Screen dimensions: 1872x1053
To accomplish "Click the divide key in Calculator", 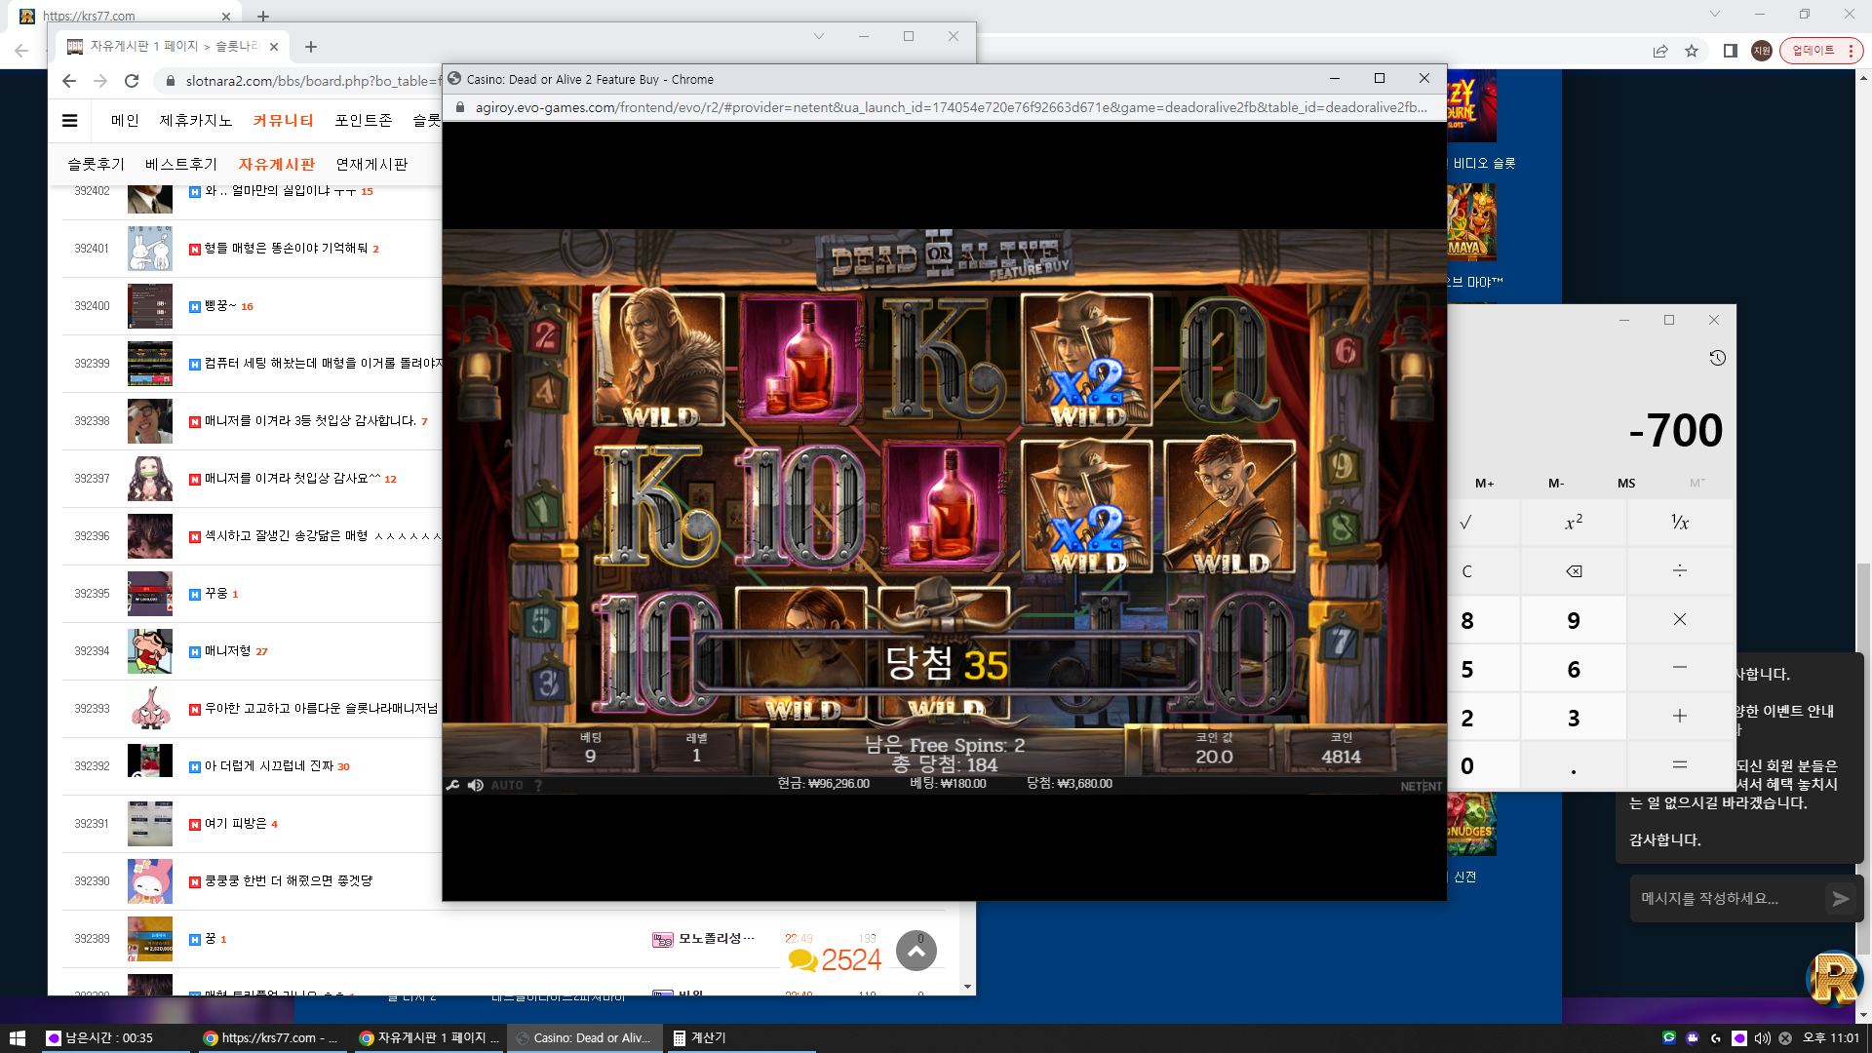I will tap(1680, 571).
